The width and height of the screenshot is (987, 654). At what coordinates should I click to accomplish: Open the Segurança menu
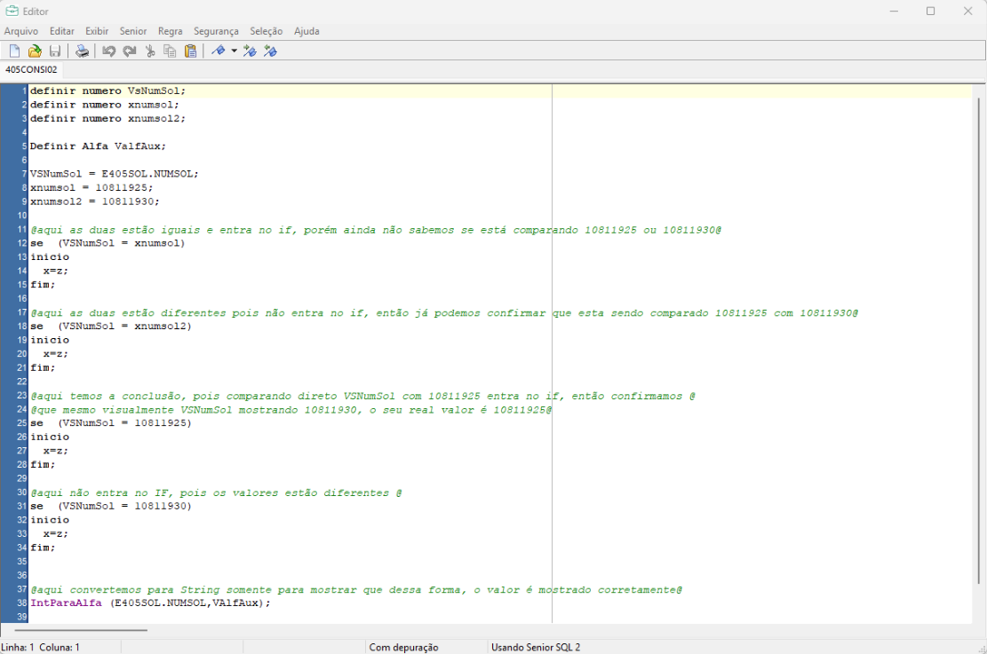(216, 31)
